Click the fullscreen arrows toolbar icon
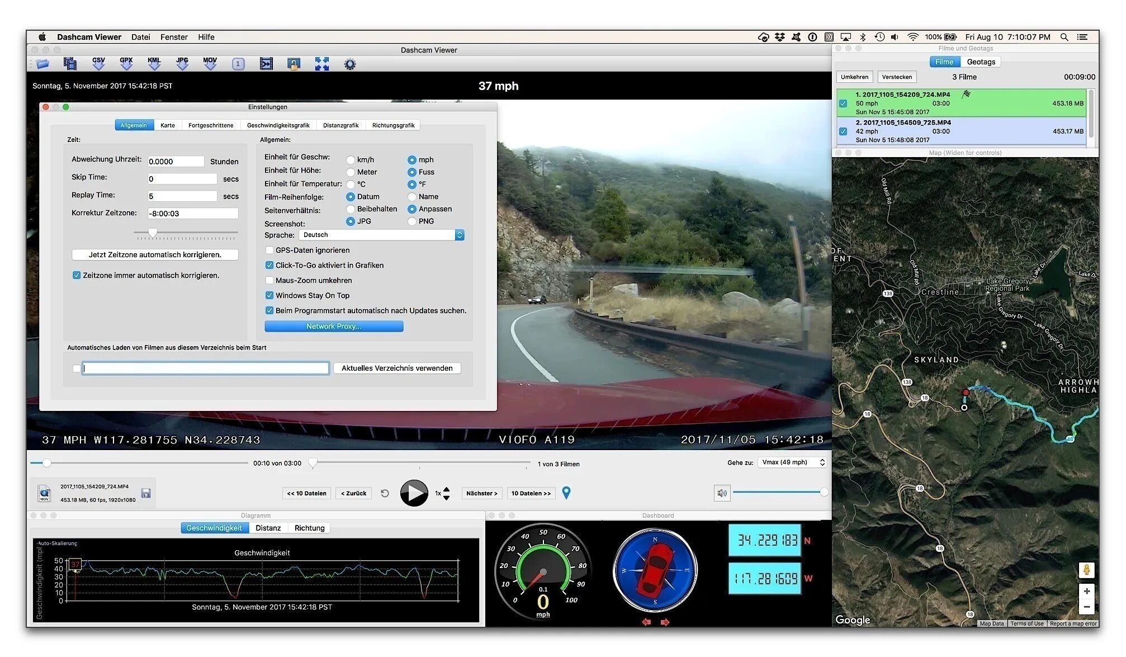 tap(322, 64)
